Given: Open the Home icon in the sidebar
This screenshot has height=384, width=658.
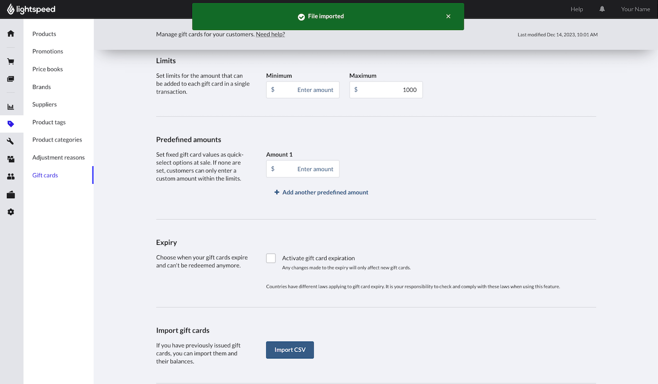Looking at the screenshot, I should click(11, 34).
